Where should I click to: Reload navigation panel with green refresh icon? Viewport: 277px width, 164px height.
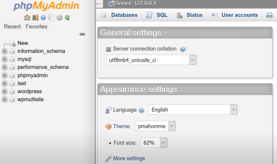pyautogui.click(x=68, y=17)
